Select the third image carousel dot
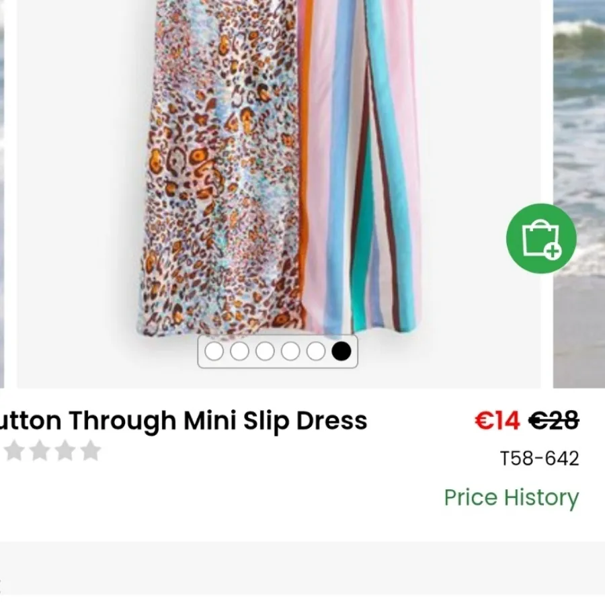Image resolution: width=605 pixels, height=605 pixels. point(265,351)
